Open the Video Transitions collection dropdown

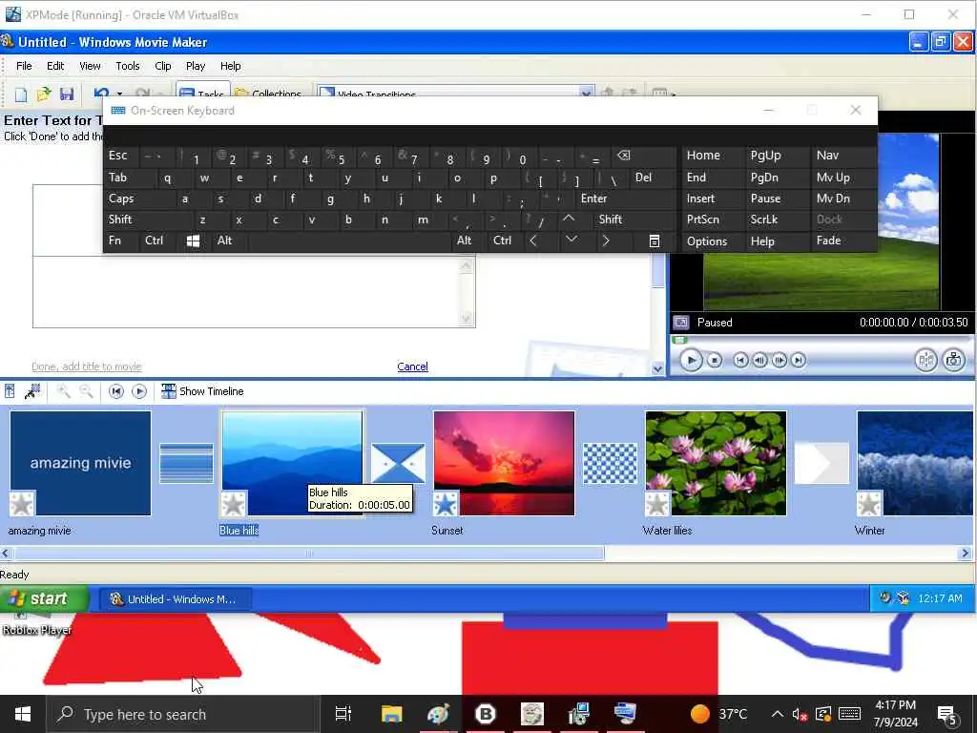pyautogui.click(x=586, y=93)
